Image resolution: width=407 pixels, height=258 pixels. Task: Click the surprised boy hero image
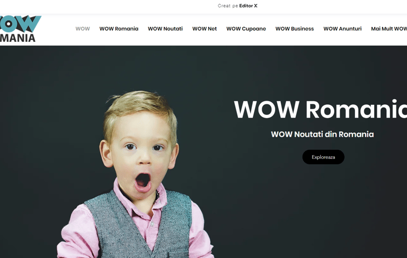click(136, 174)
